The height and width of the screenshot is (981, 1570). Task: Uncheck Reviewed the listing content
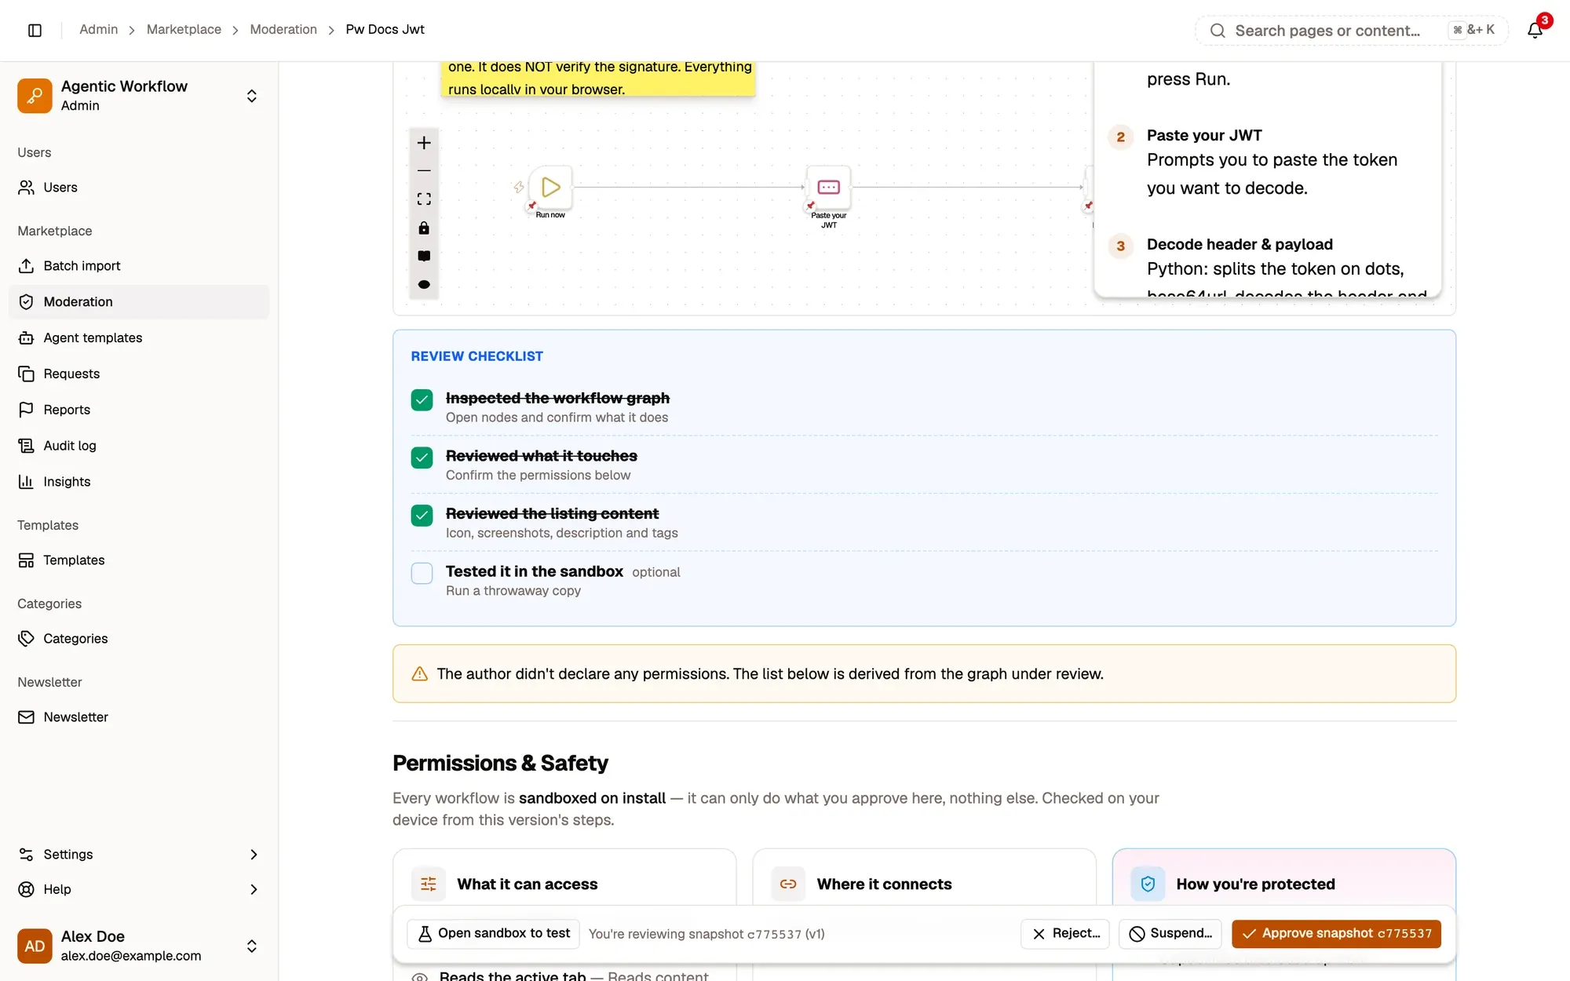click(422, 516)
